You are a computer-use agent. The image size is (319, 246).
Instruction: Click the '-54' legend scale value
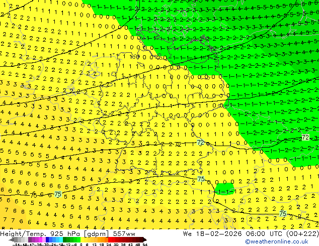pos(16,244)
